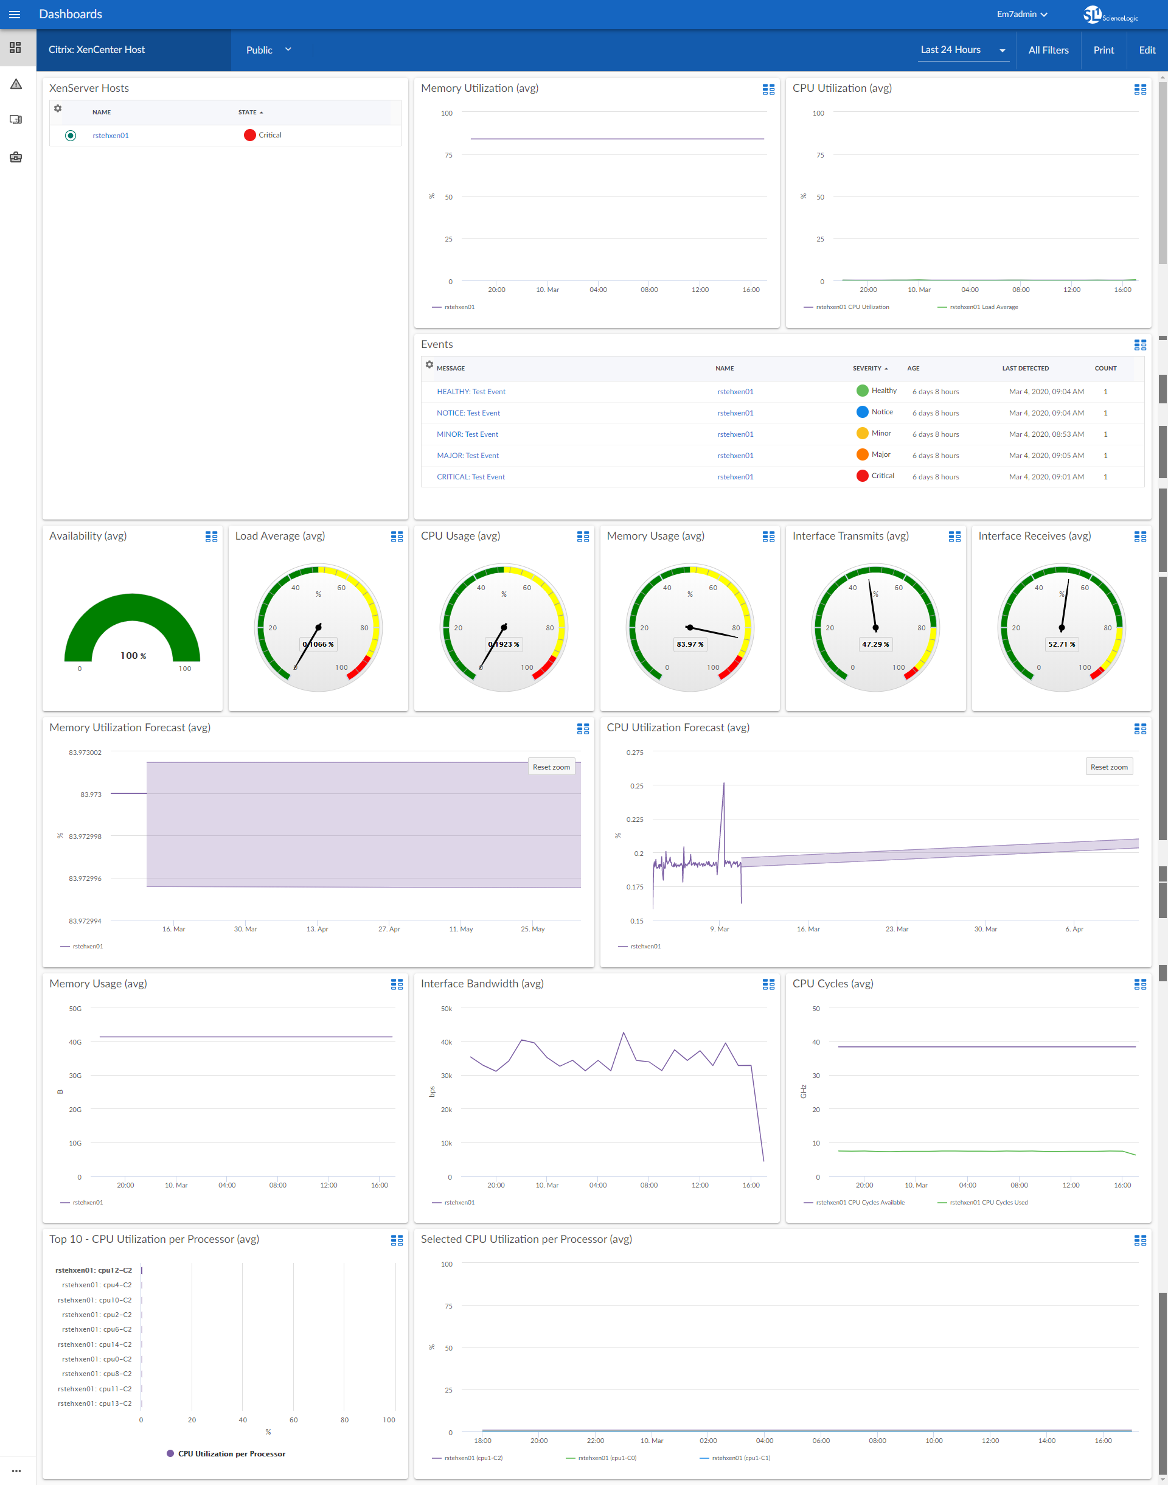Open the NOTICE: Test Event link
This screenshot has height=1485, width=1168.
click(468, 413)
